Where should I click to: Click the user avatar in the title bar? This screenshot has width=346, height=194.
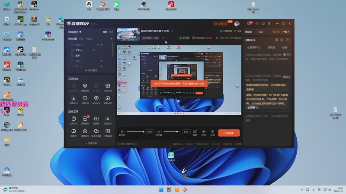click(237, 24)
